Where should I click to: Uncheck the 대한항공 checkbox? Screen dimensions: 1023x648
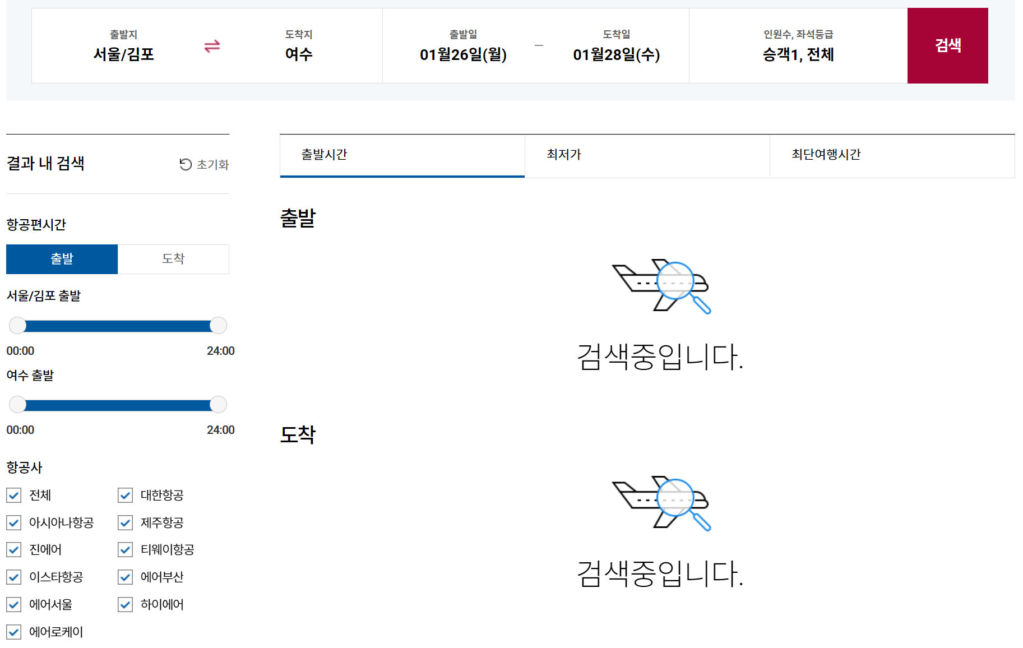coord(124,496)
